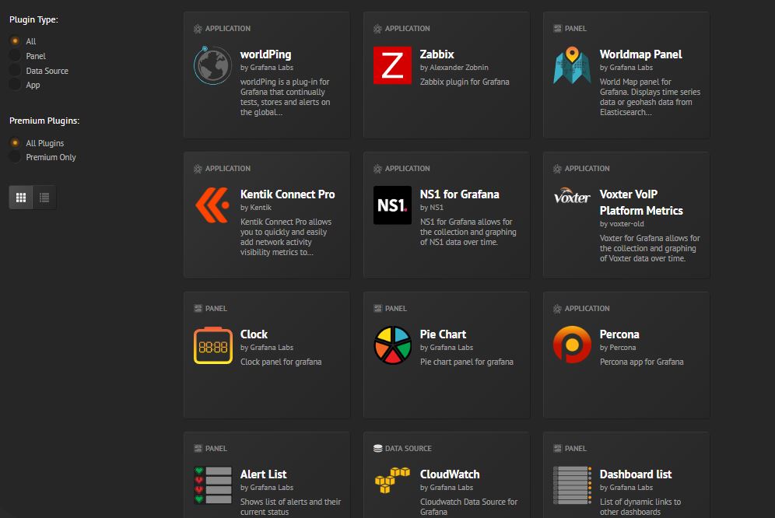Click the application type icon on worldPing card

tap(198, 29)
